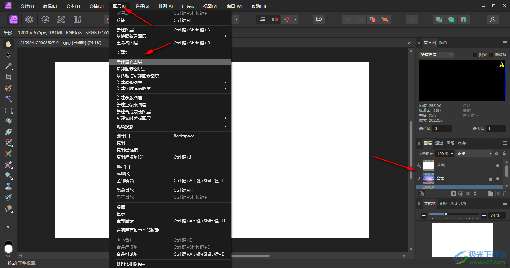
Task: Click 合并可见项 menu entry
Action: coord(127,254)
